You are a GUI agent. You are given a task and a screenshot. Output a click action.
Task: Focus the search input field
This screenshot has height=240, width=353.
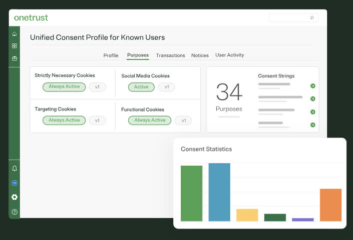(x=294, y=17)
